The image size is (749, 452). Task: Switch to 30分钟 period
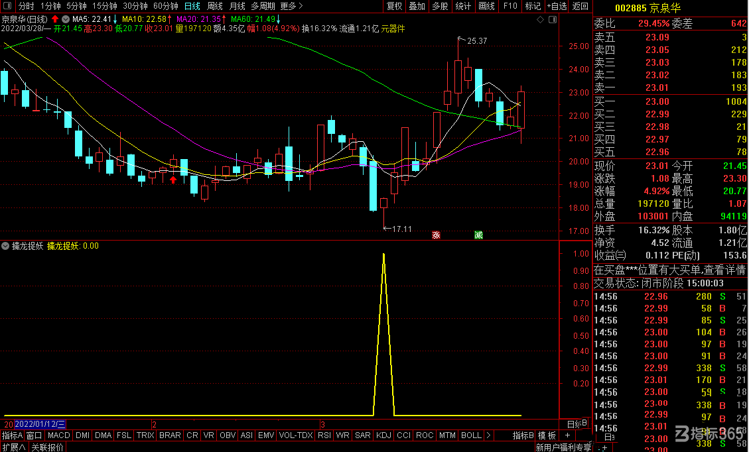point(135,6)
